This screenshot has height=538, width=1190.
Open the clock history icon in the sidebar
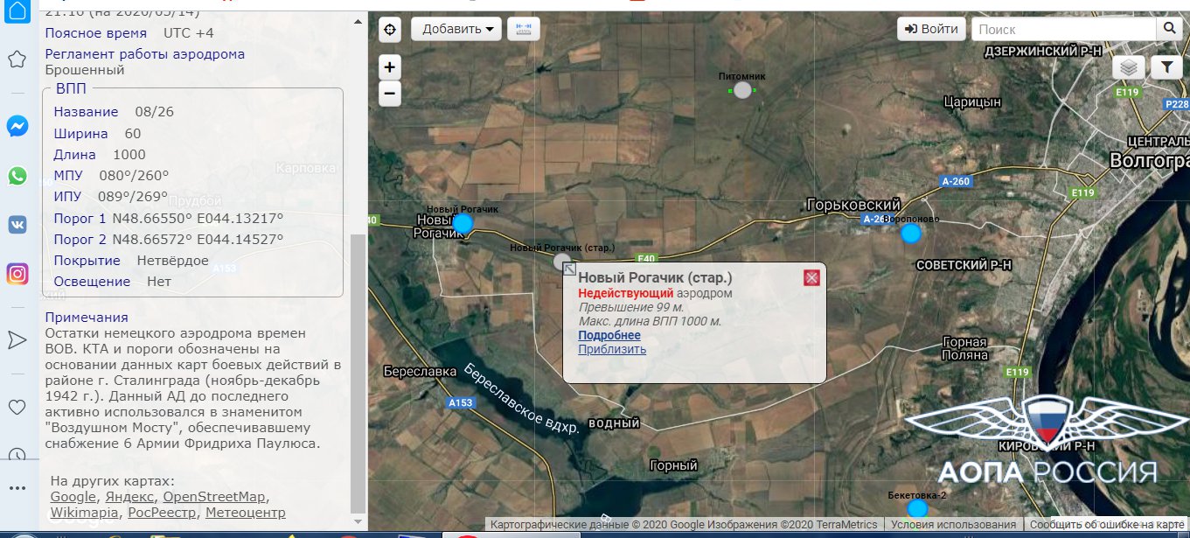point(17,455)
